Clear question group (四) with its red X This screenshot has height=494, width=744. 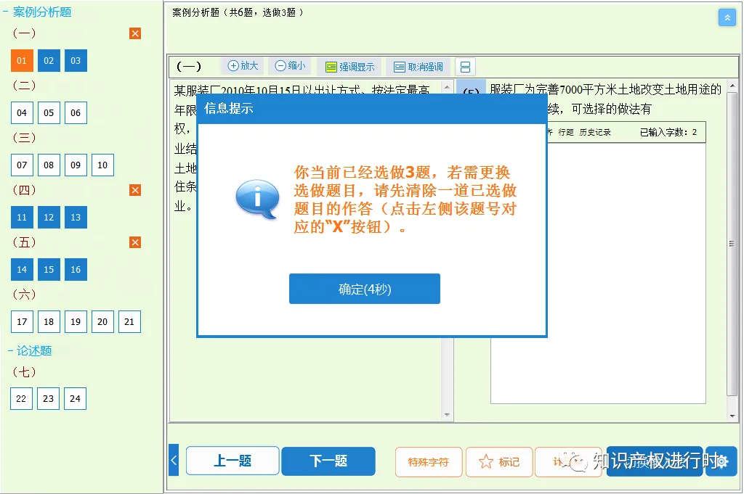tap(135, 190)
